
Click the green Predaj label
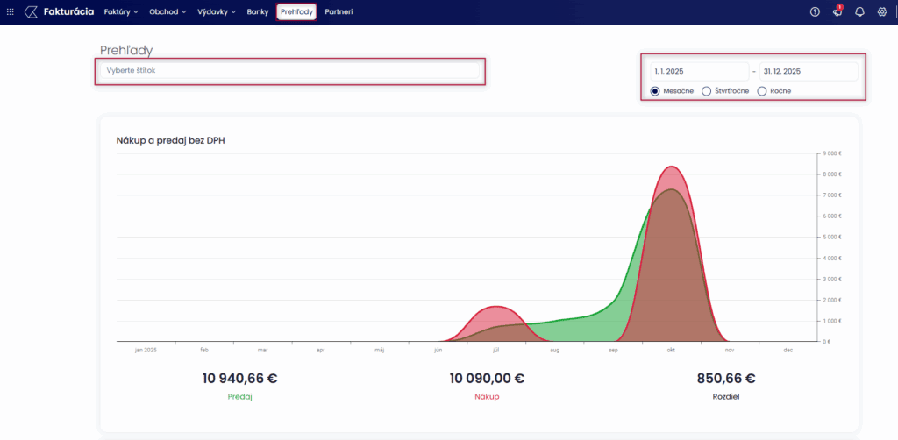click(x=240, y=396)
